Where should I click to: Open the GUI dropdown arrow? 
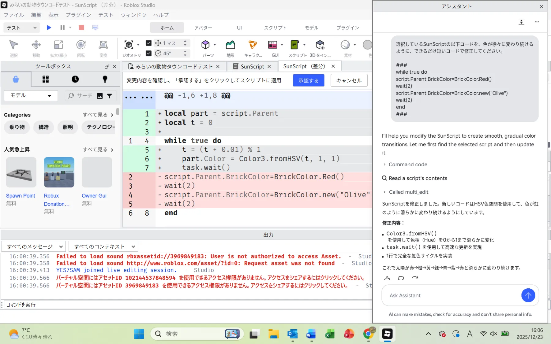tap(282, 45)
